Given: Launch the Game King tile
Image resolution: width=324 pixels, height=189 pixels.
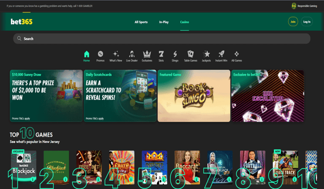Looking at the screenshot, I should 154,167.
